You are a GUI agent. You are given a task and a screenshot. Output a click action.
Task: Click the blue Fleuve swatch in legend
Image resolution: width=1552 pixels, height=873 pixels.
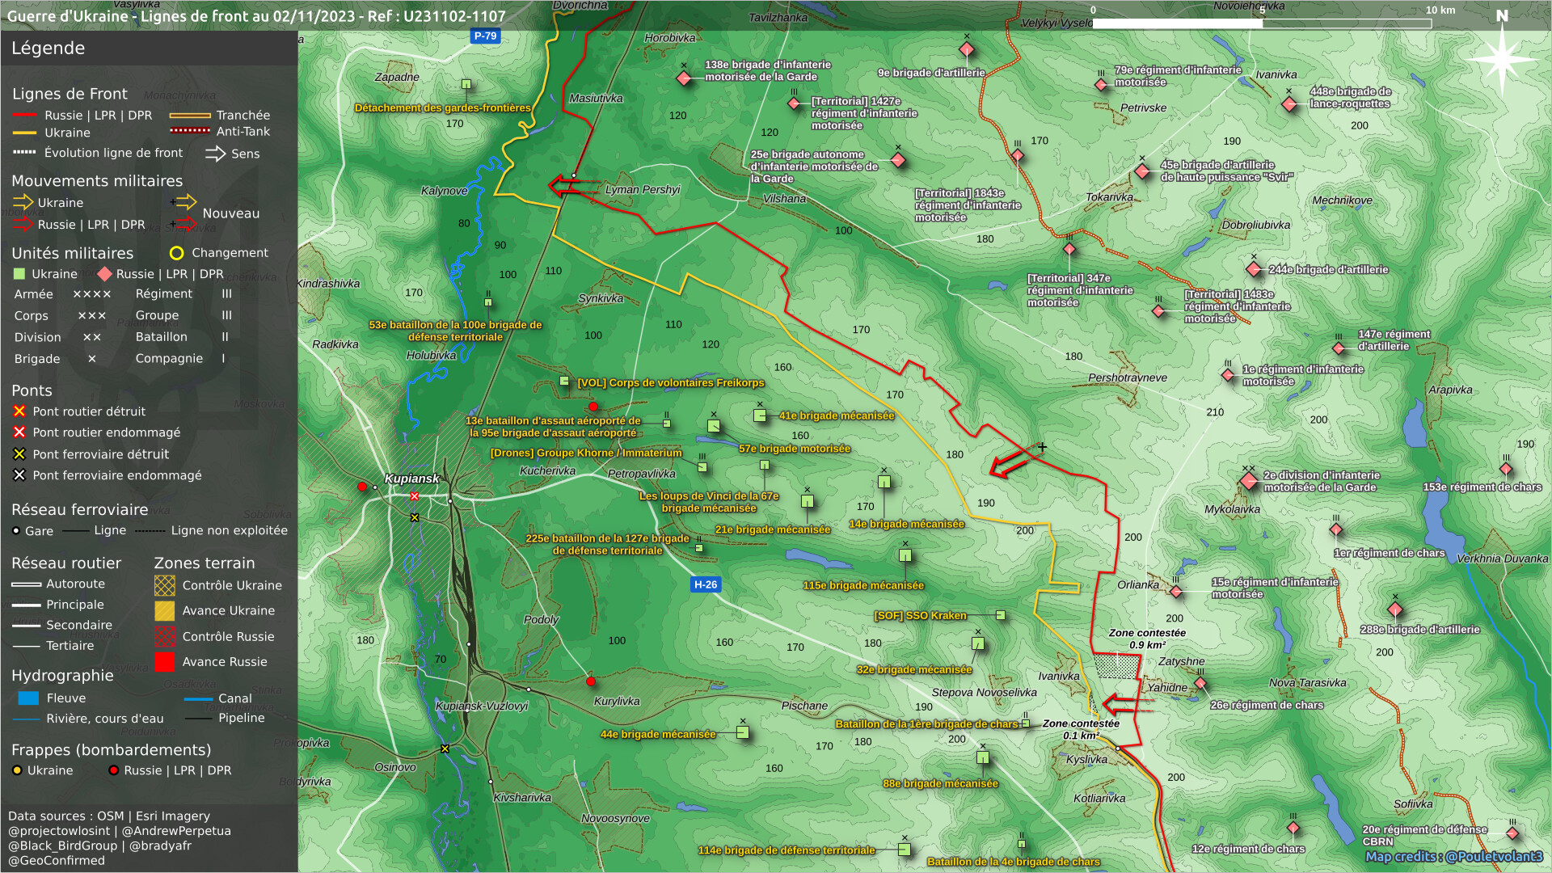28,698
